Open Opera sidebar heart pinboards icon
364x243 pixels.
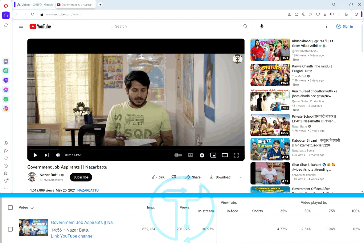[6, 158]
